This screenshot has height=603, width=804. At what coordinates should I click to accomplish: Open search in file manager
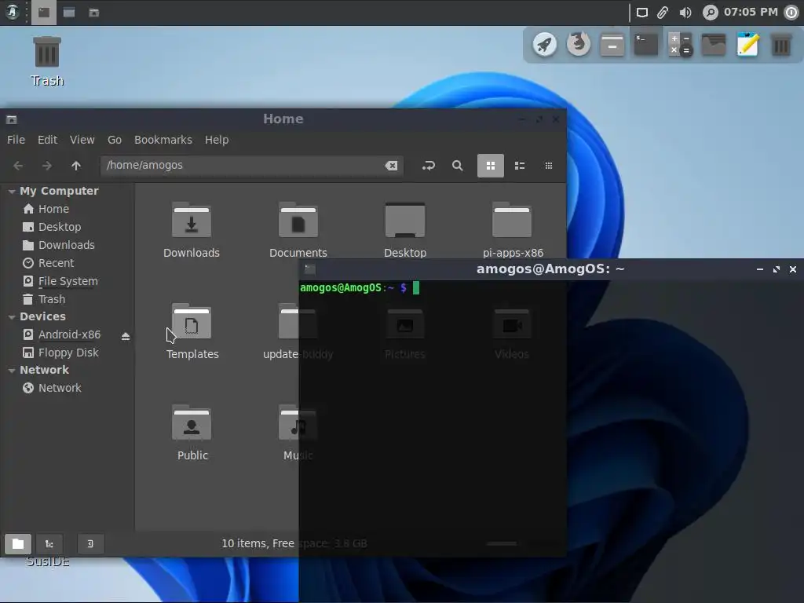coord(458,166)
